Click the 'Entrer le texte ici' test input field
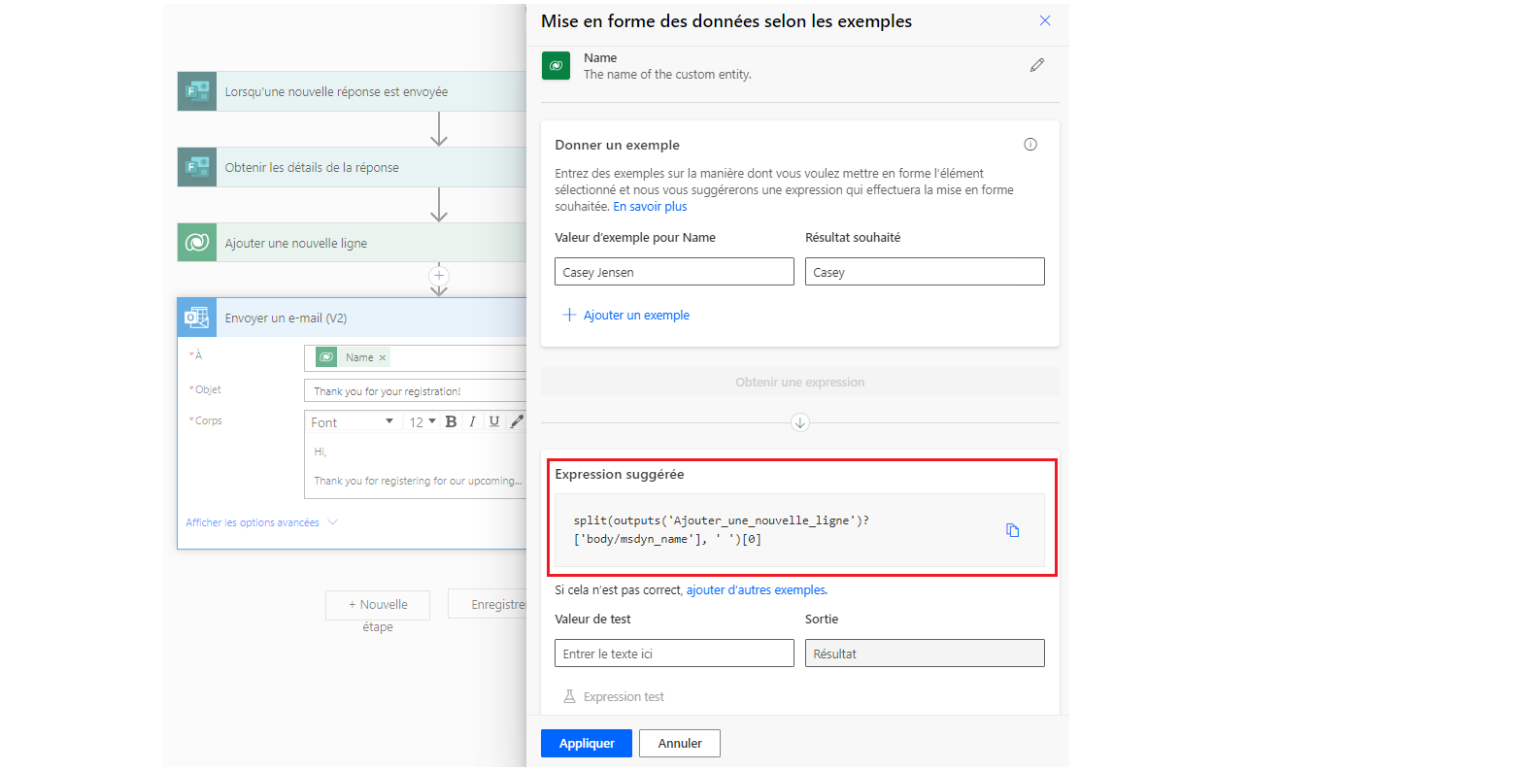 (674, 653)
